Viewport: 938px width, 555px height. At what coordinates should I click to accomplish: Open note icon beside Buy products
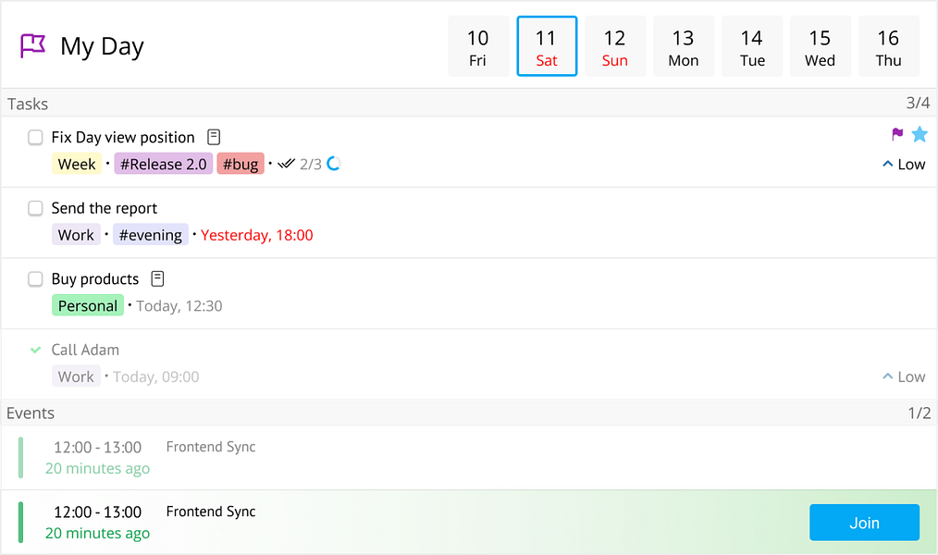click(x=157, y=278)
